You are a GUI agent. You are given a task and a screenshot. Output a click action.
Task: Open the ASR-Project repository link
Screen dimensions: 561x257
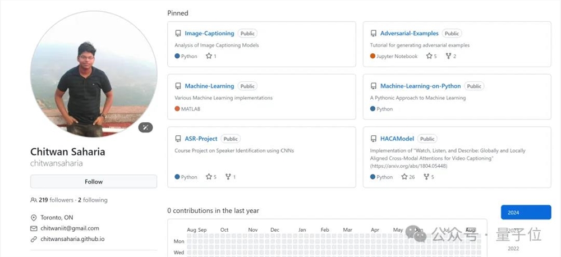click(201, 139)
